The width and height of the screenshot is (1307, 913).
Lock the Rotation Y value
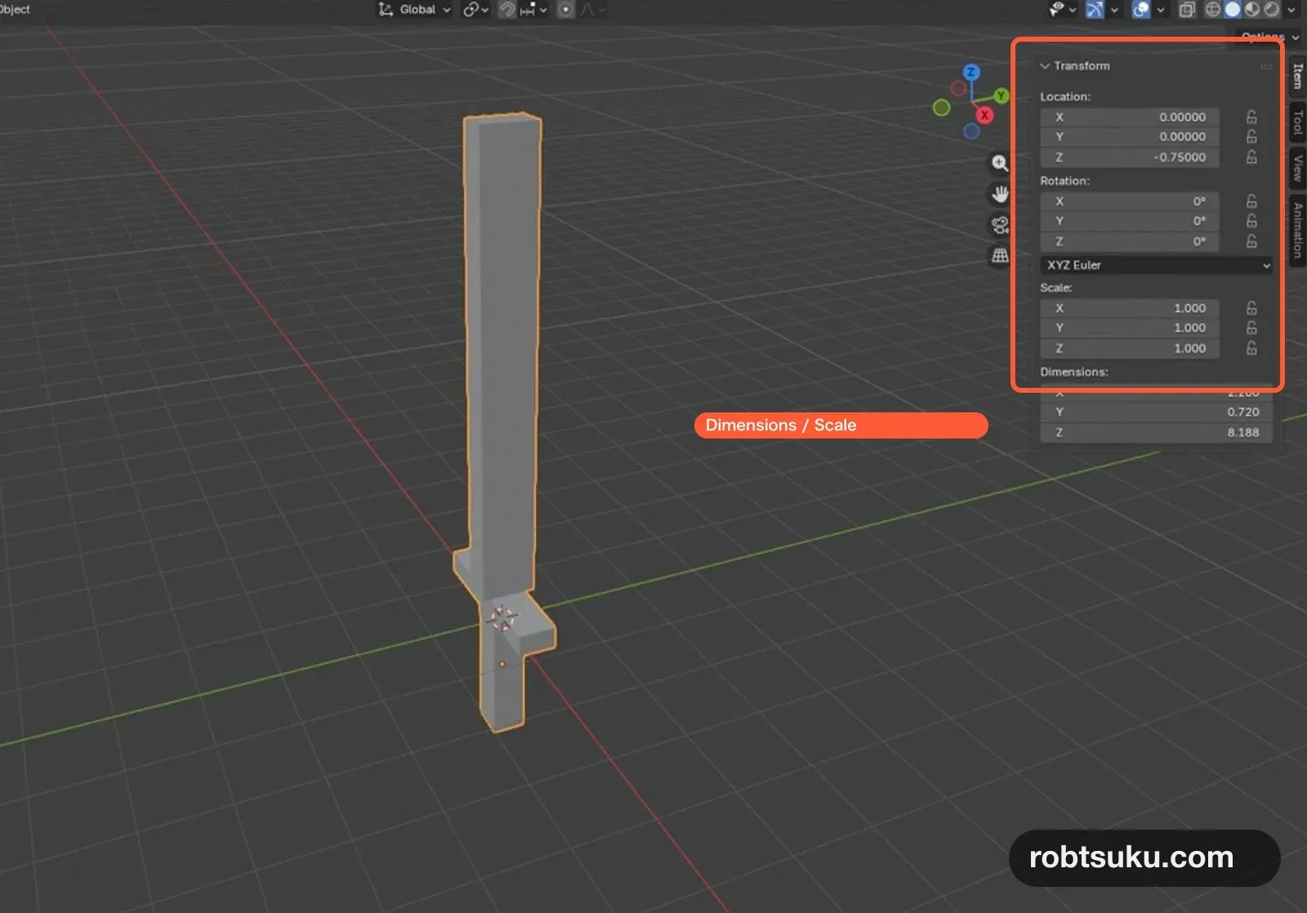pyautogui.click(x=1251, y=221)
